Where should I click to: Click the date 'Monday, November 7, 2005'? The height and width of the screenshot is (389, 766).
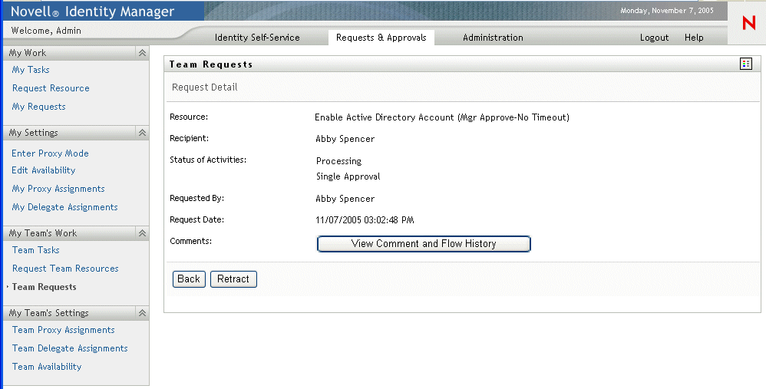pyautogui.click(x=667, y=10)
